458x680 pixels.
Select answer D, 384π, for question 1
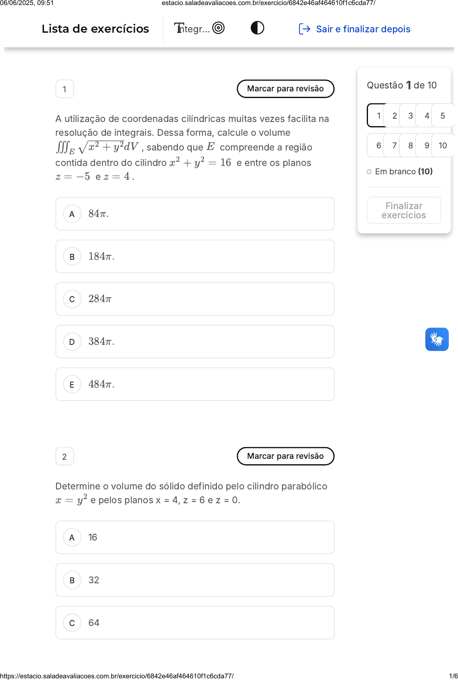click(x=195, y=341)
